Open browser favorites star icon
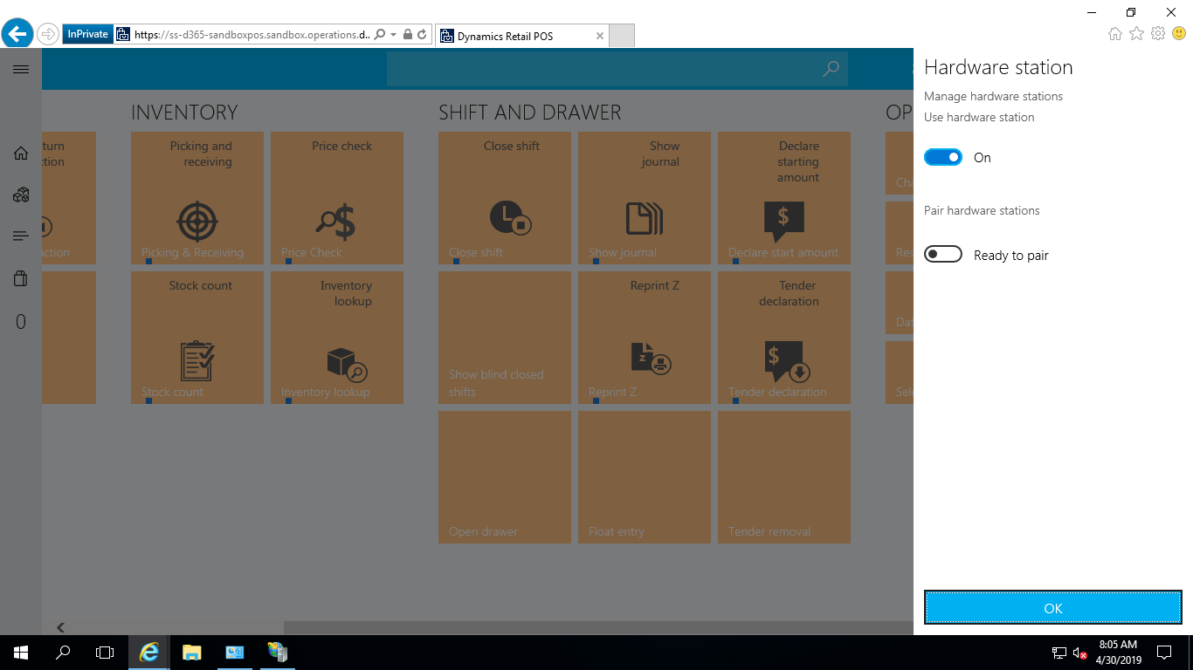This screenshot has height=670, width=1193. (1136, 33)
